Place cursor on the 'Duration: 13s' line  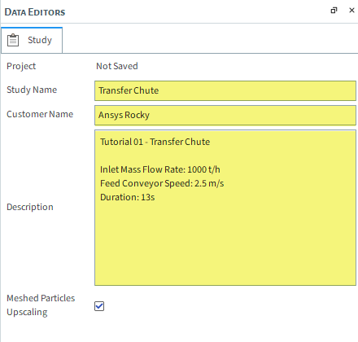[x=128, y=197]
